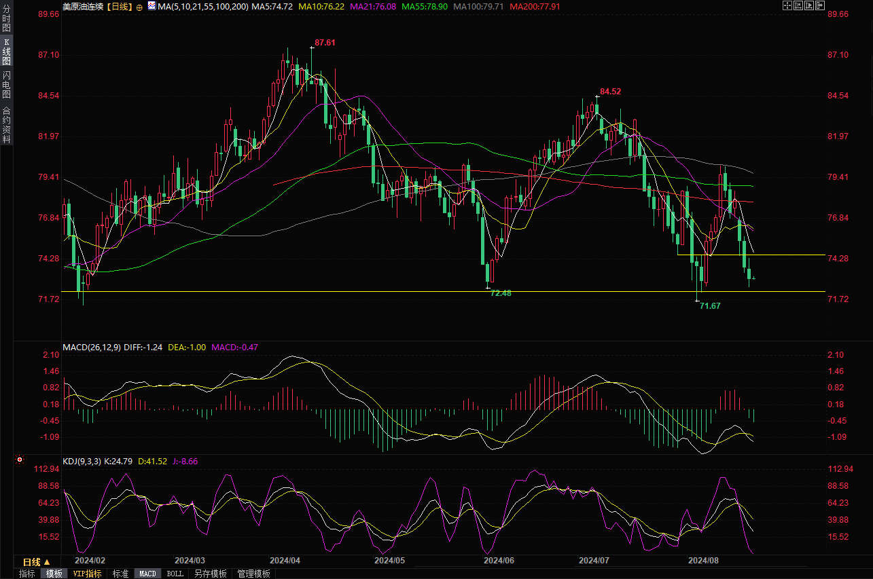Switch to the 标准 template
873x579 pixels.
(120, 574)
